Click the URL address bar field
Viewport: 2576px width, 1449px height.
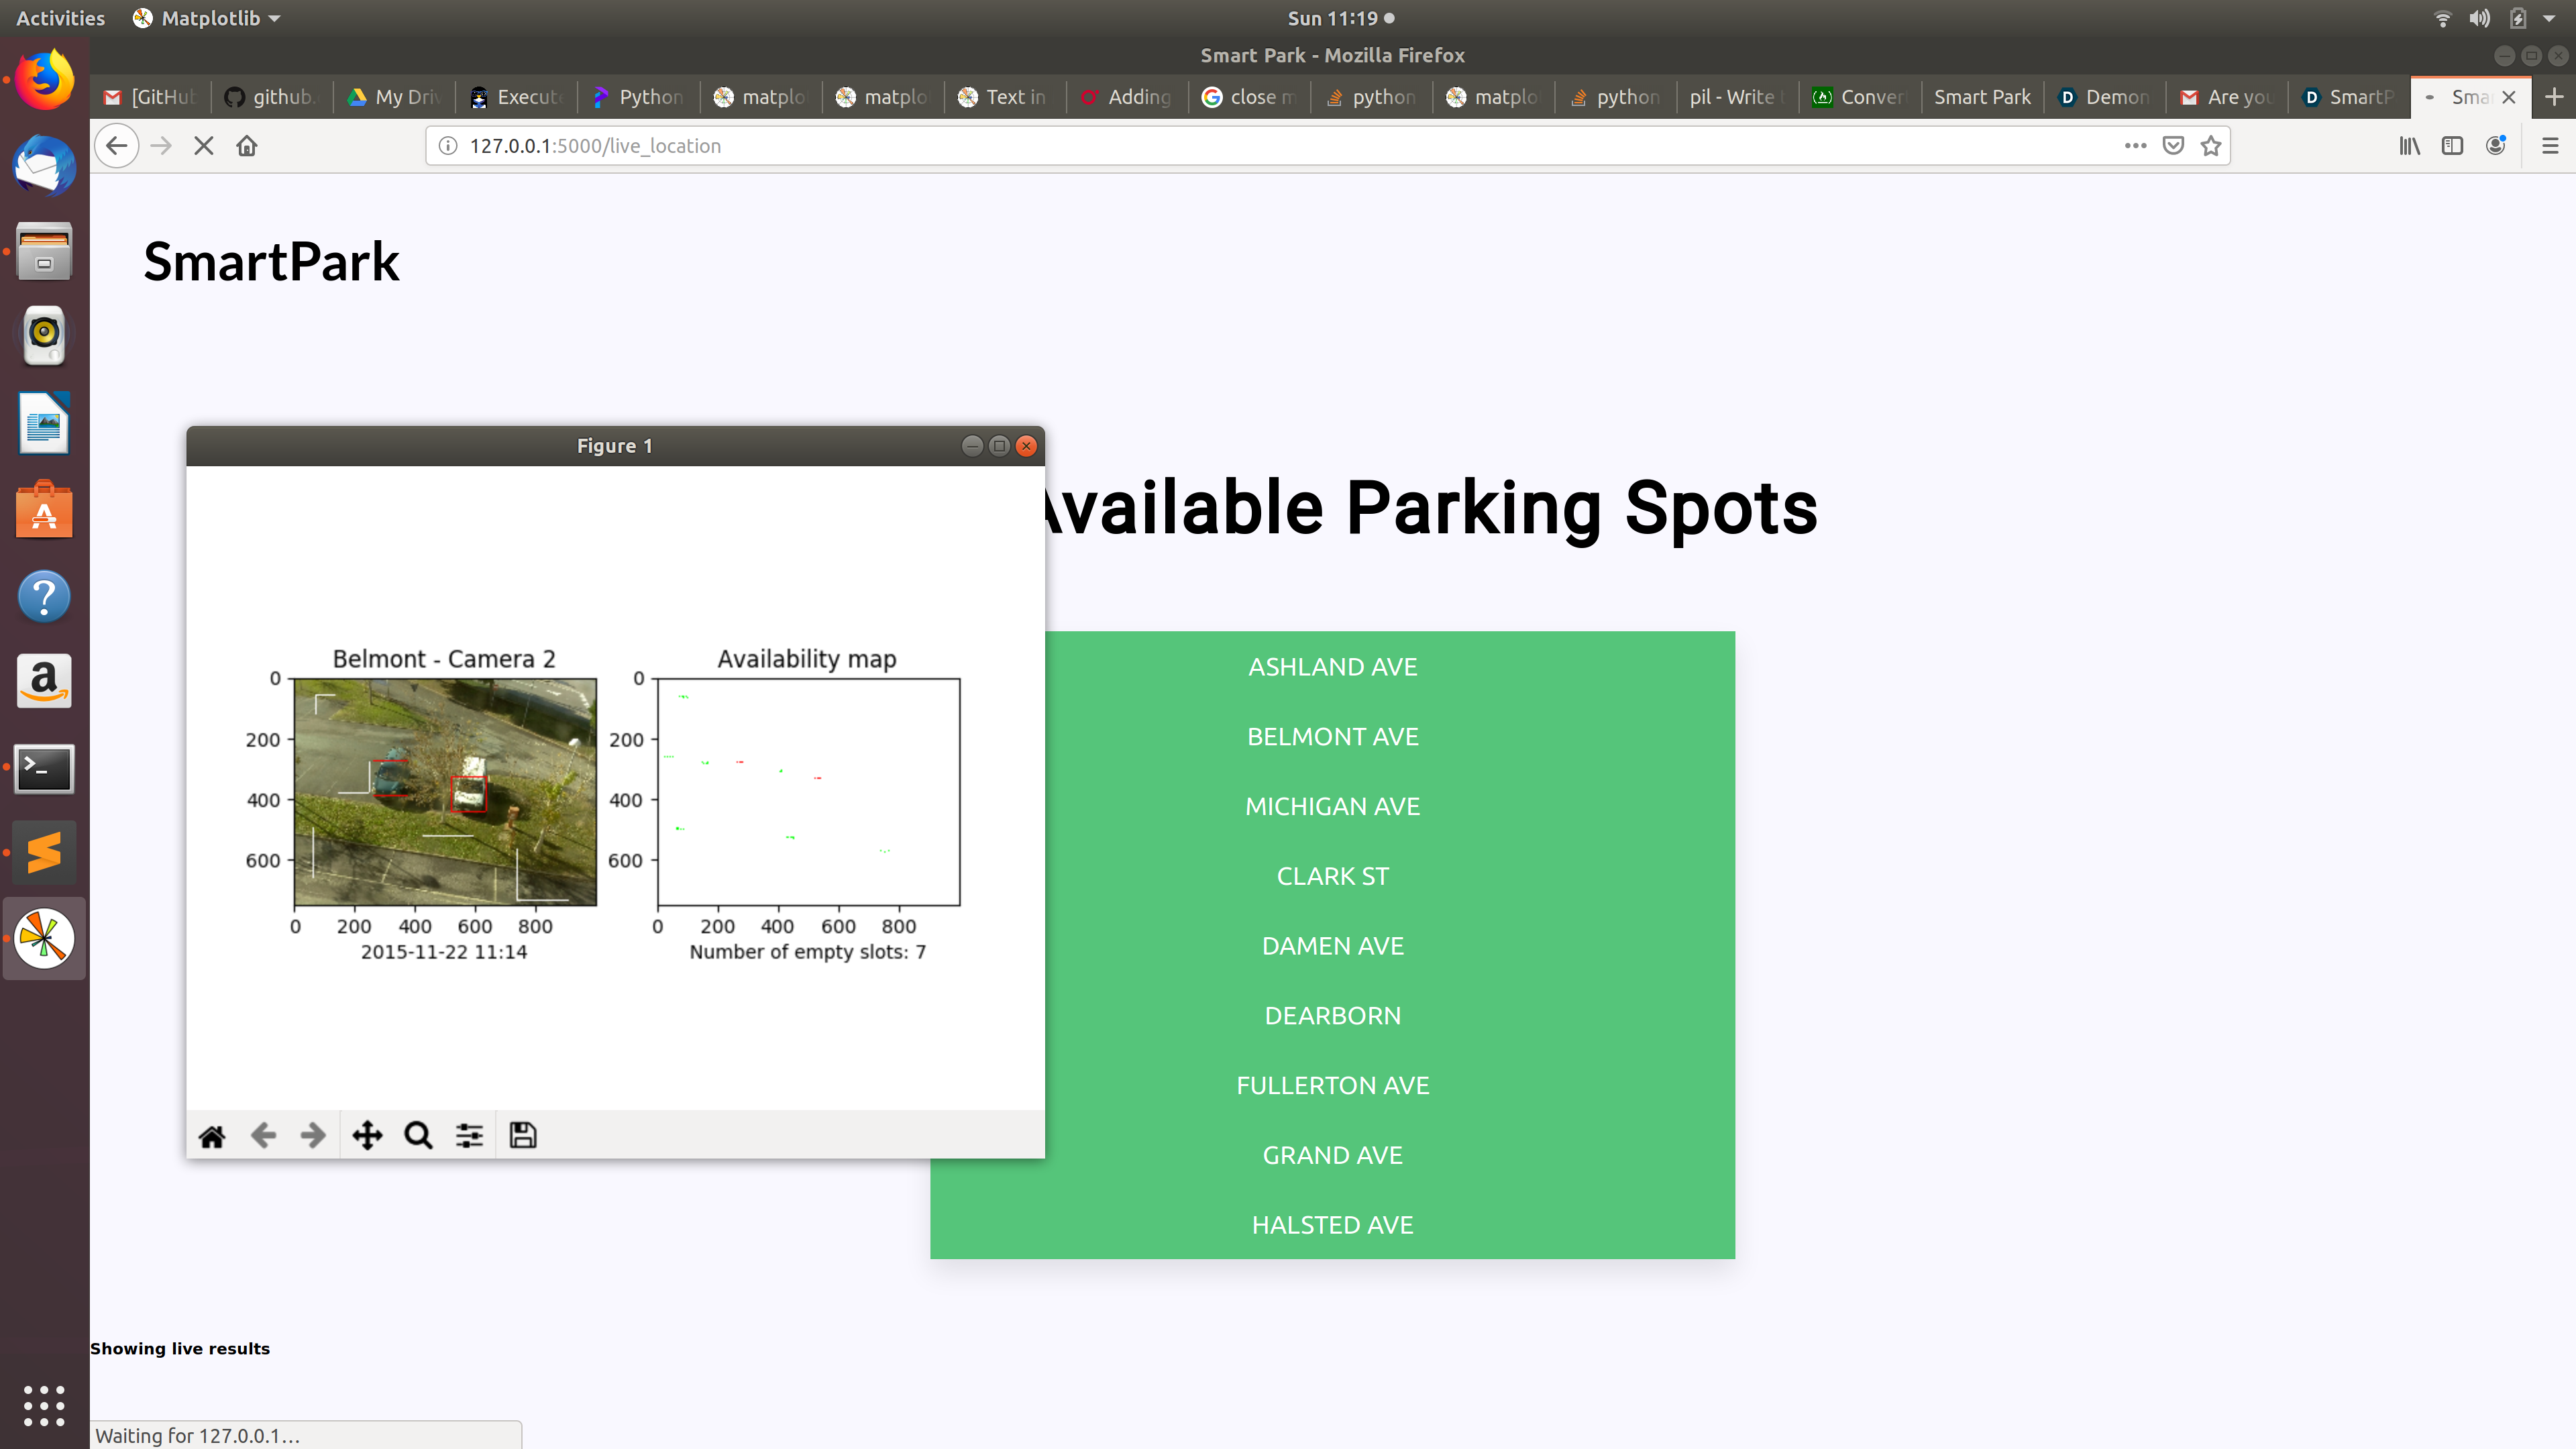1200,146
